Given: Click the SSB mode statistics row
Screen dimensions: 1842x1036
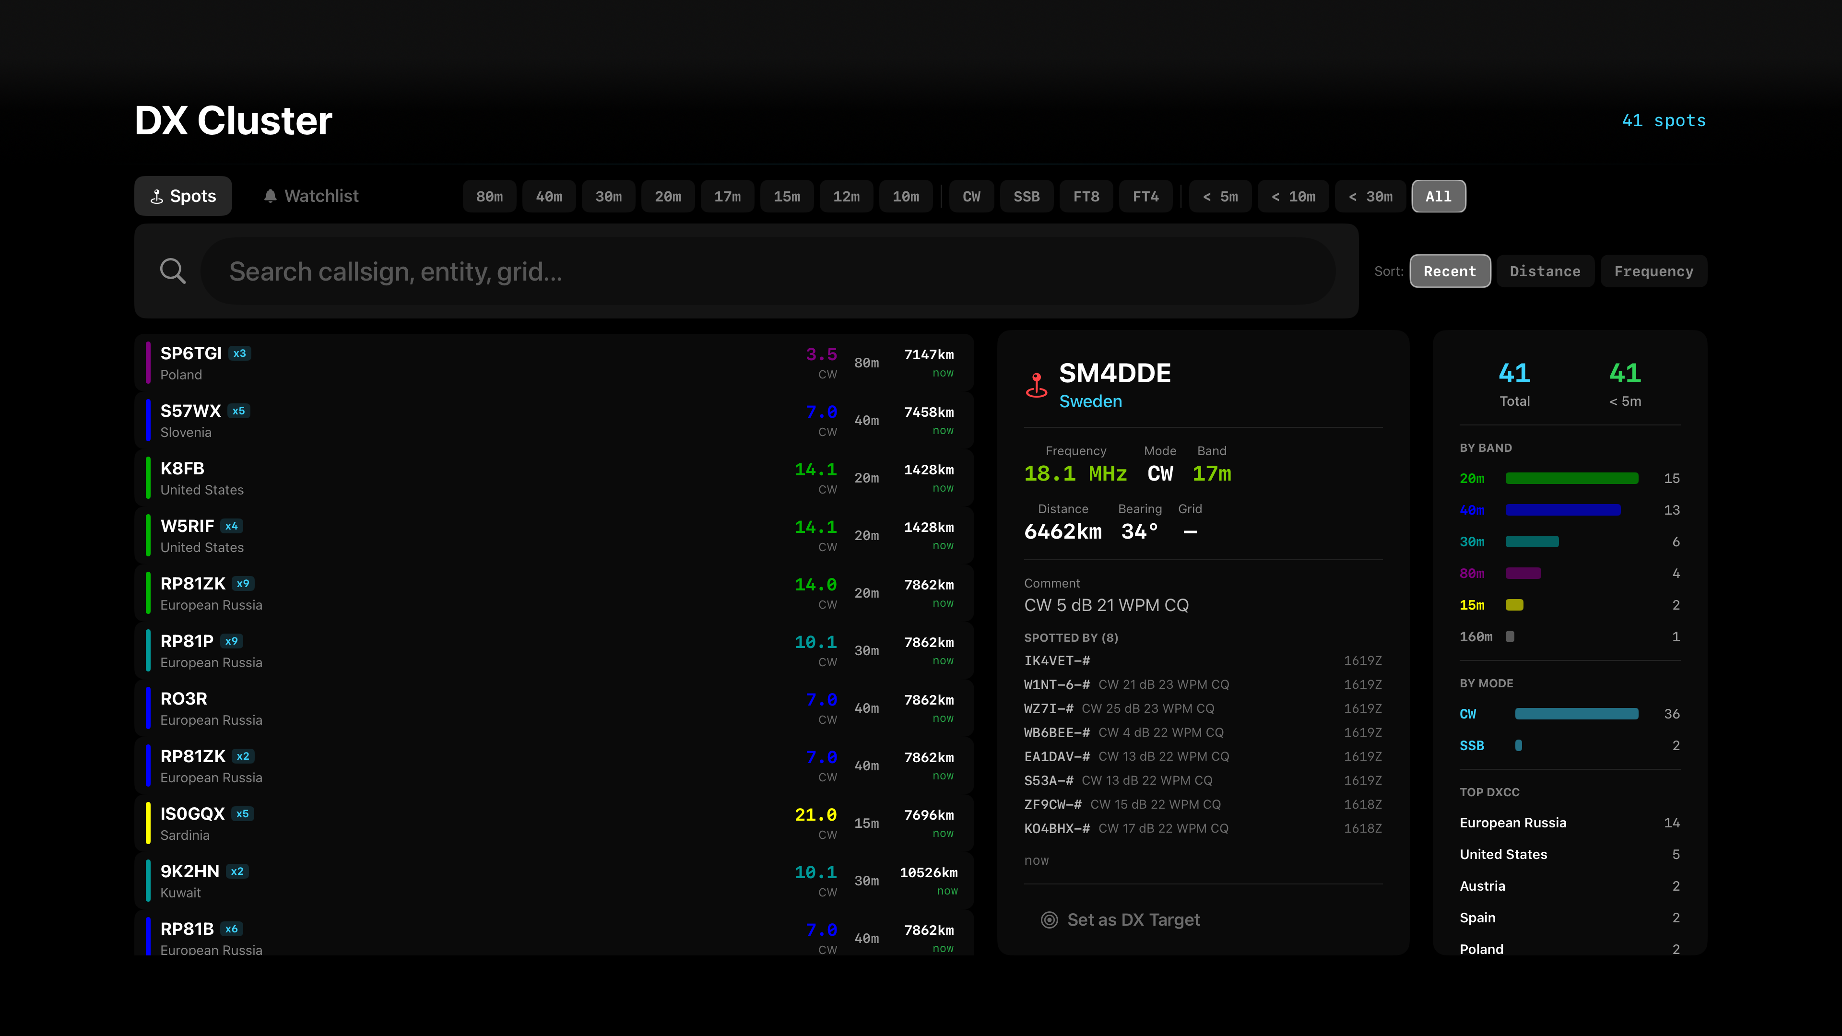Looking at the screenshot, I should [1570, 746].
